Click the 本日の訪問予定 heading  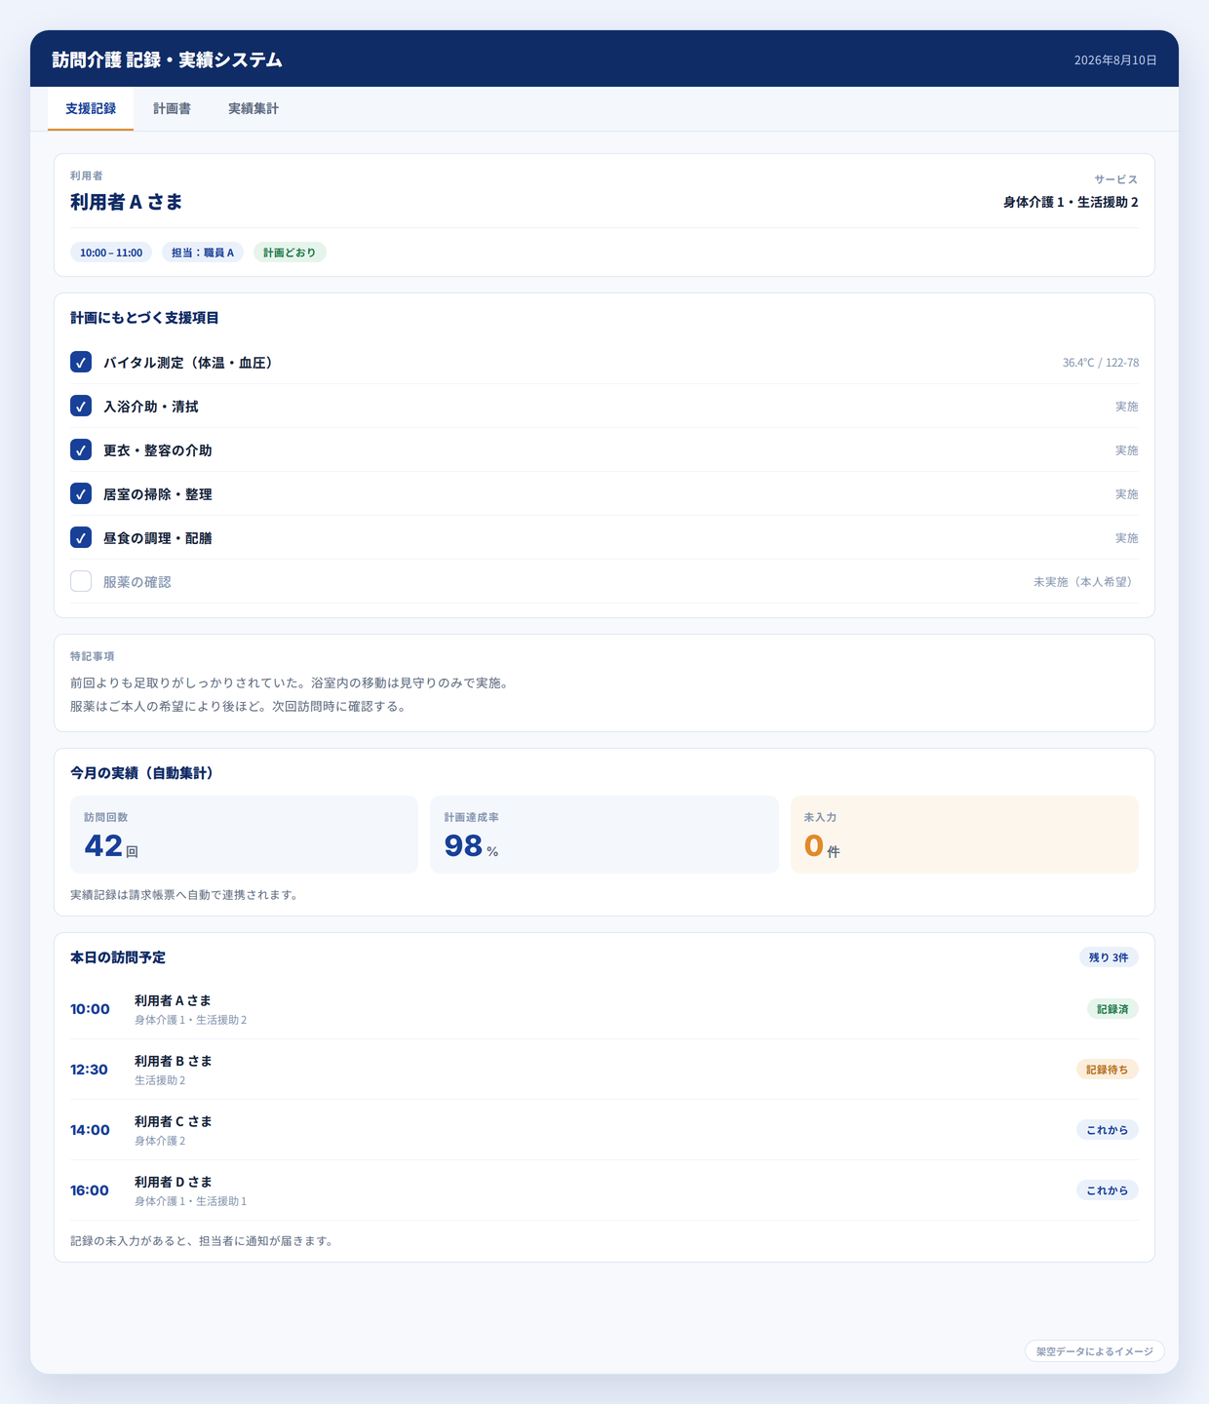click(x=118, y=957)
